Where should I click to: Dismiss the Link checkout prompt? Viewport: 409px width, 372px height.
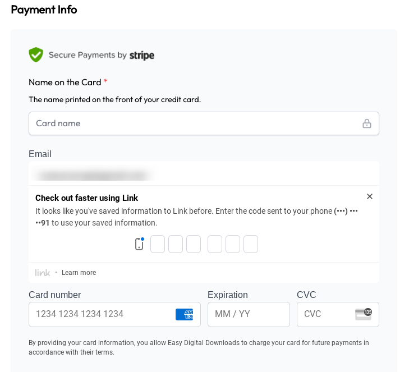pos(370,196)
